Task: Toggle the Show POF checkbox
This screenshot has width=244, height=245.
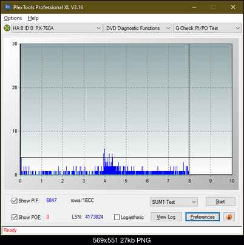Action: point(15,217)
